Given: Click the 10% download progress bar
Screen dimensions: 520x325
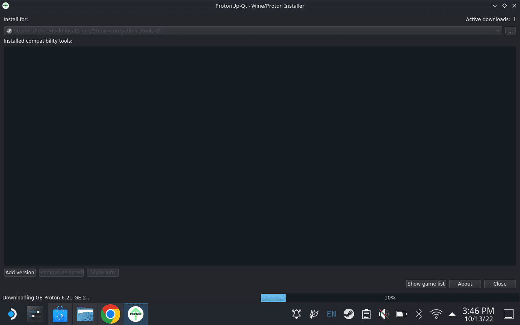Looking at the screenshot, I should coord(390,298).
